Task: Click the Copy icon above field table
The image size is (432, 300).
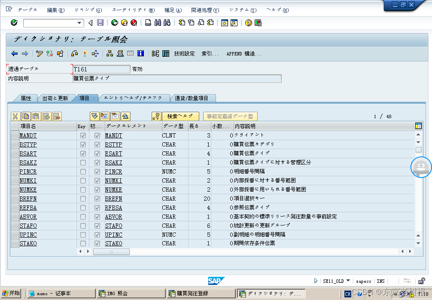Action: (x=26, y=116)
